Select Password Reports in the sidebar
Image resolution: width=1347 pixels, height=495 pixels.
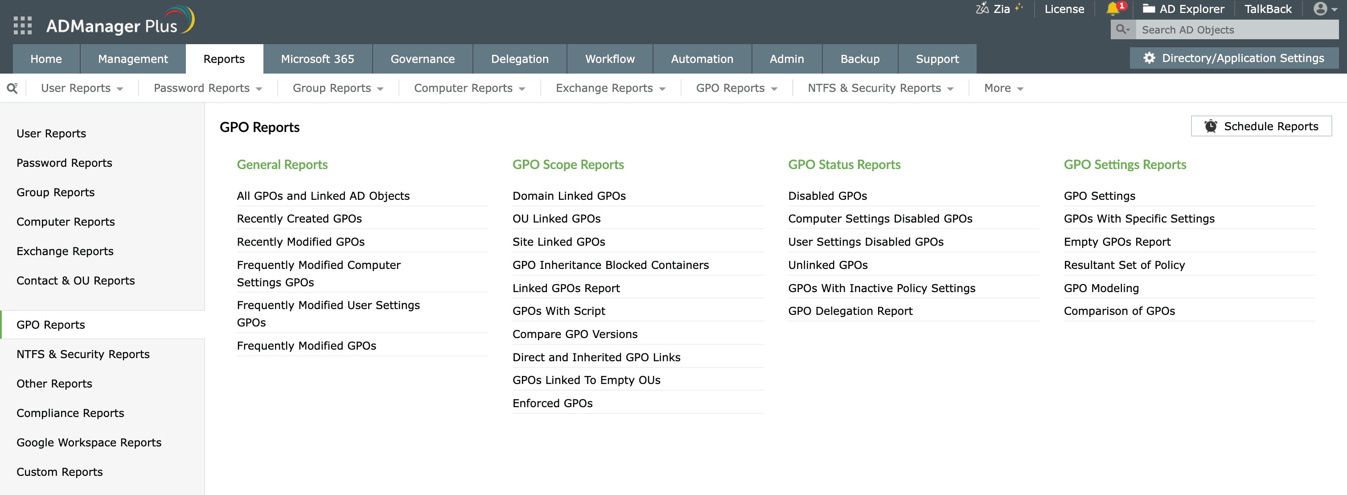tap(64, 163)
